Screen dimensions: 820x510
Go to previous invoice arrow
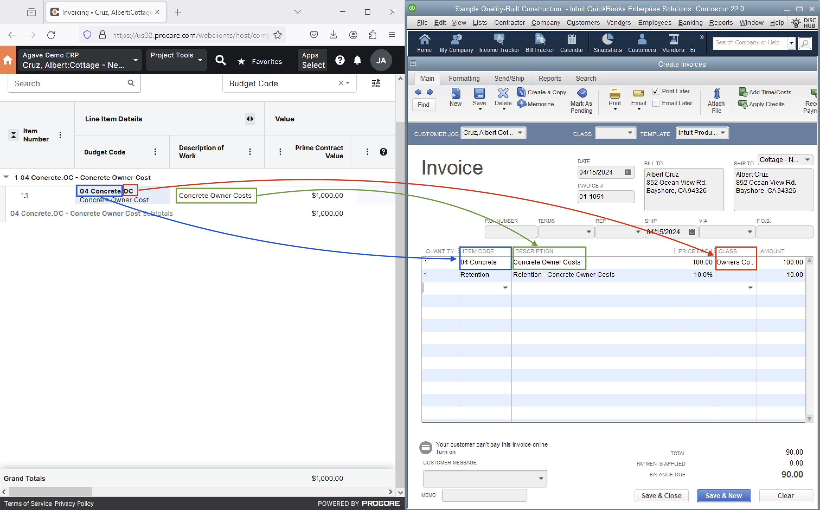[418, 92]
